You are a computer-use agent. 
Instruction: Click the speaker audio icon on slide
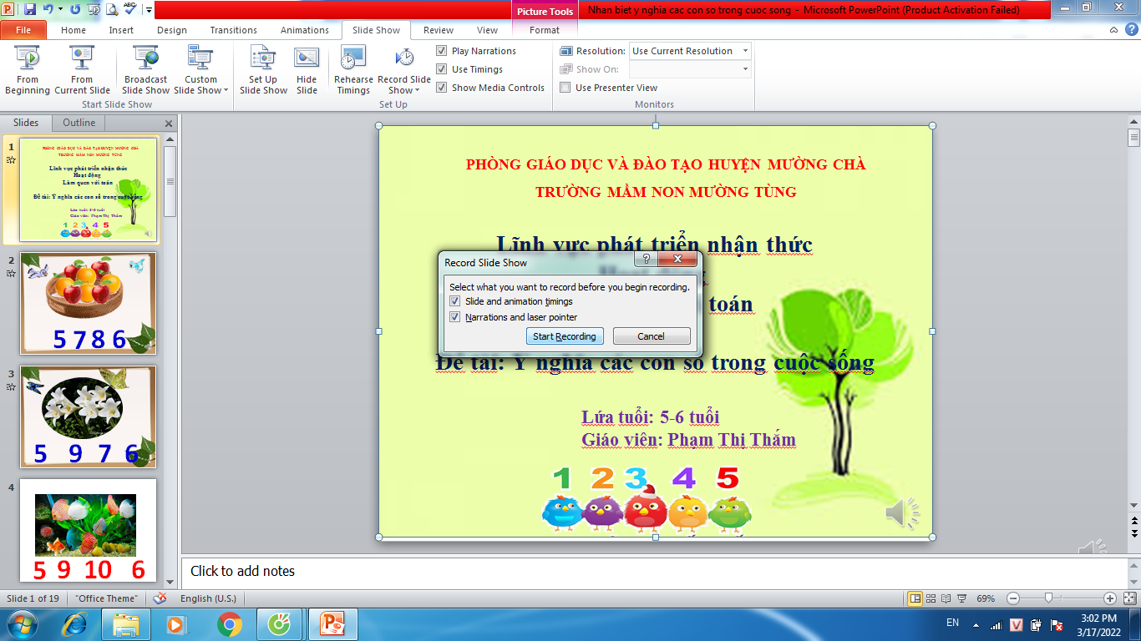click(x=900, y=513)
